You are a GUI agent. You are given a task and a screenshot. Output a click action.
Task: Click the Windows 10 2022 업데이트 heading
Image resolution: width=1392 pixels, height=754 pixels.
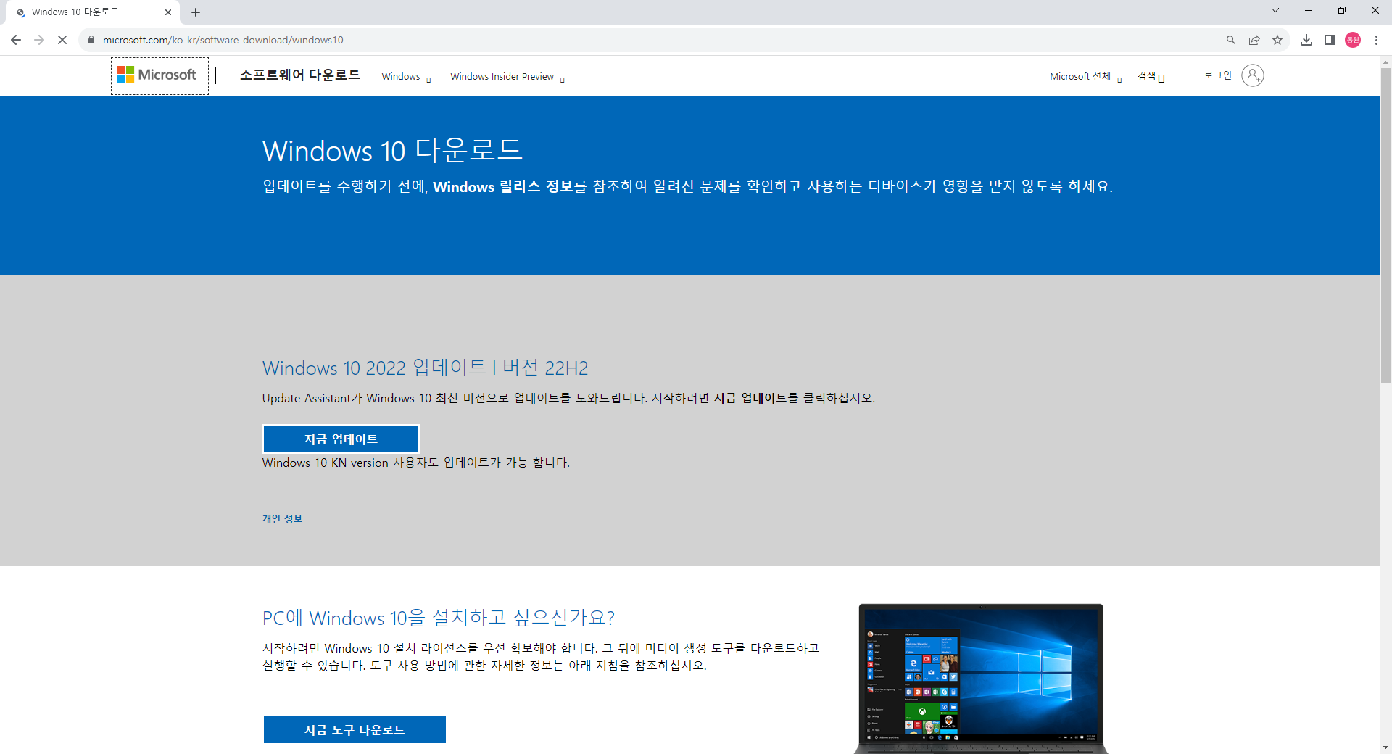[x=425, y=368]
